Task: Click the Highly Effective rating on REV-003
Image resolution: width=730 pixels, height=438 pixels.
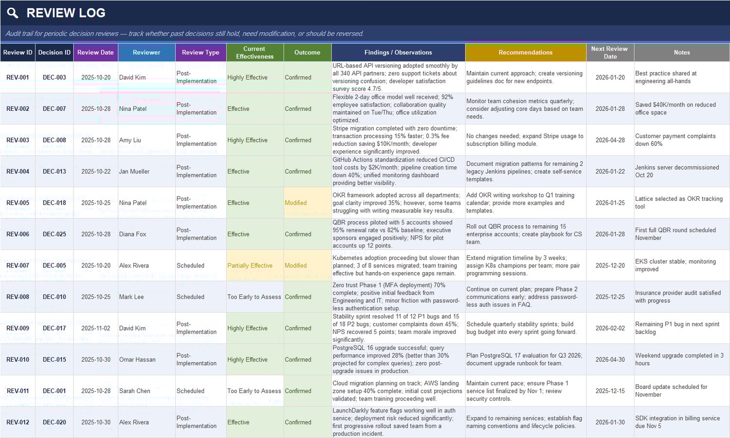Action: pos(247,140)
